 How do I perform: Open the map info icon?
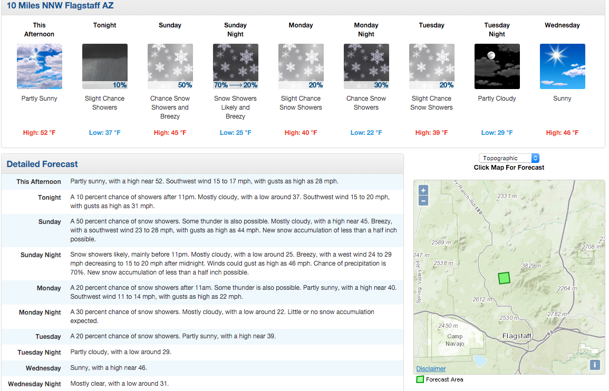[595, 365]
